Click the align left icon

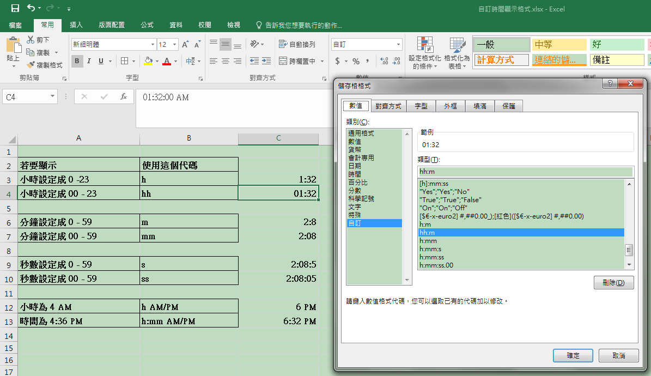214,61
